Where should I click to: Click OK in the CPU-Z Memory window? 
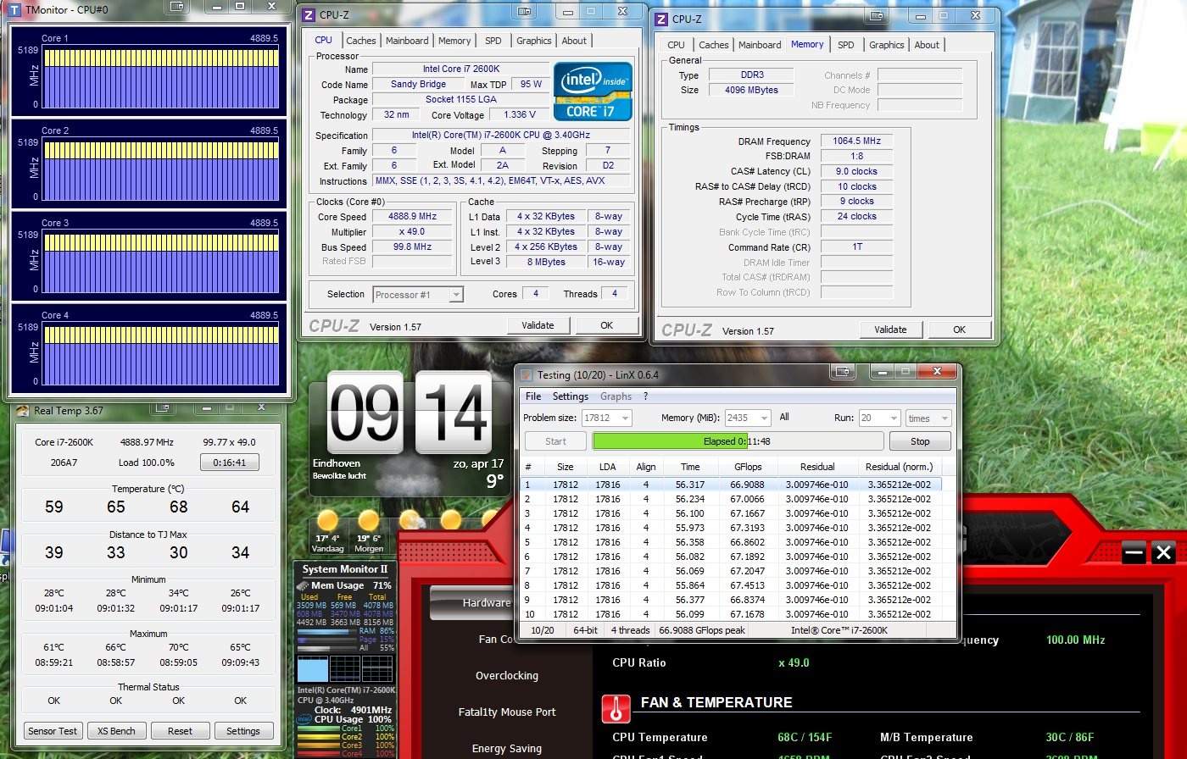tap(959, 330)
